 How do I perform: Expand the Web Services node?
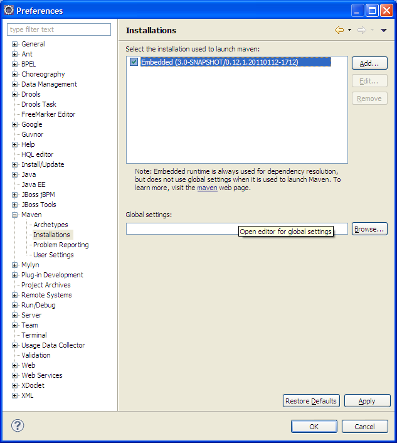pyautogui.click(x=14, y=375)
